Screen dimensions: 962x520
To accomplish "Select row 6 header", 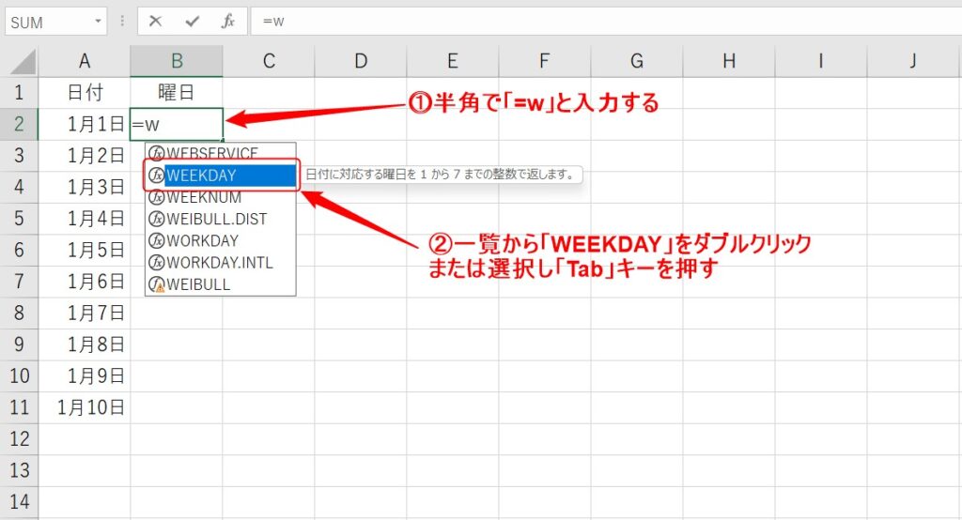I will point(19,251).
